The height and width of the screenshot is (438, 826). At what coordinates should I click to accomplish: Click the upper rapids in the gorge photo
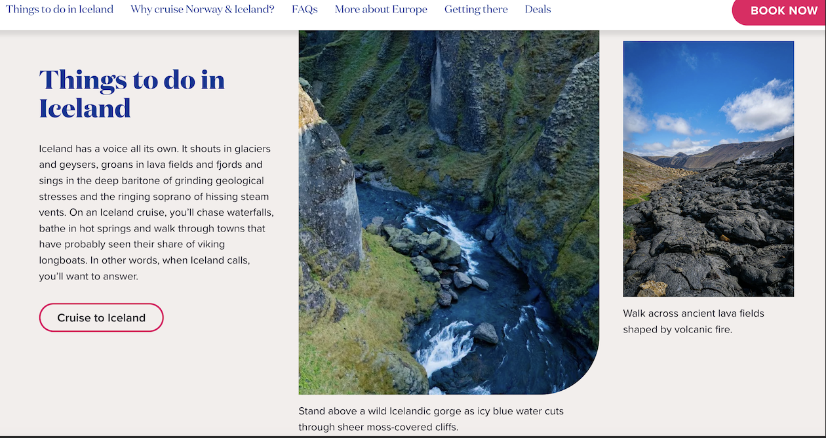tap(446, 226)
